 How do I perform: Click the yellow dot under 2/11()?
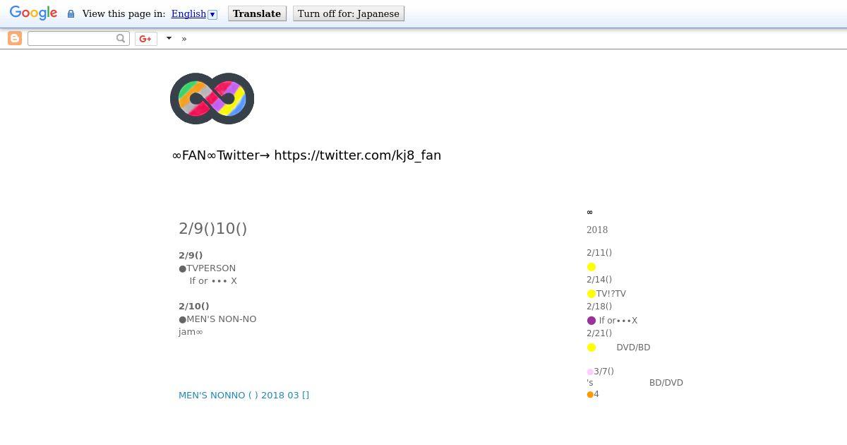(591, 267)
